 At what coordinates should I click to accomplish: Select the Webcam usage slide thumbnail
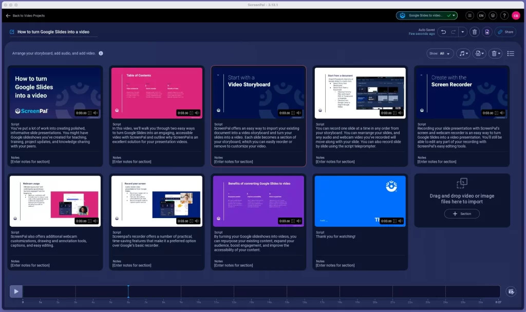55,201
